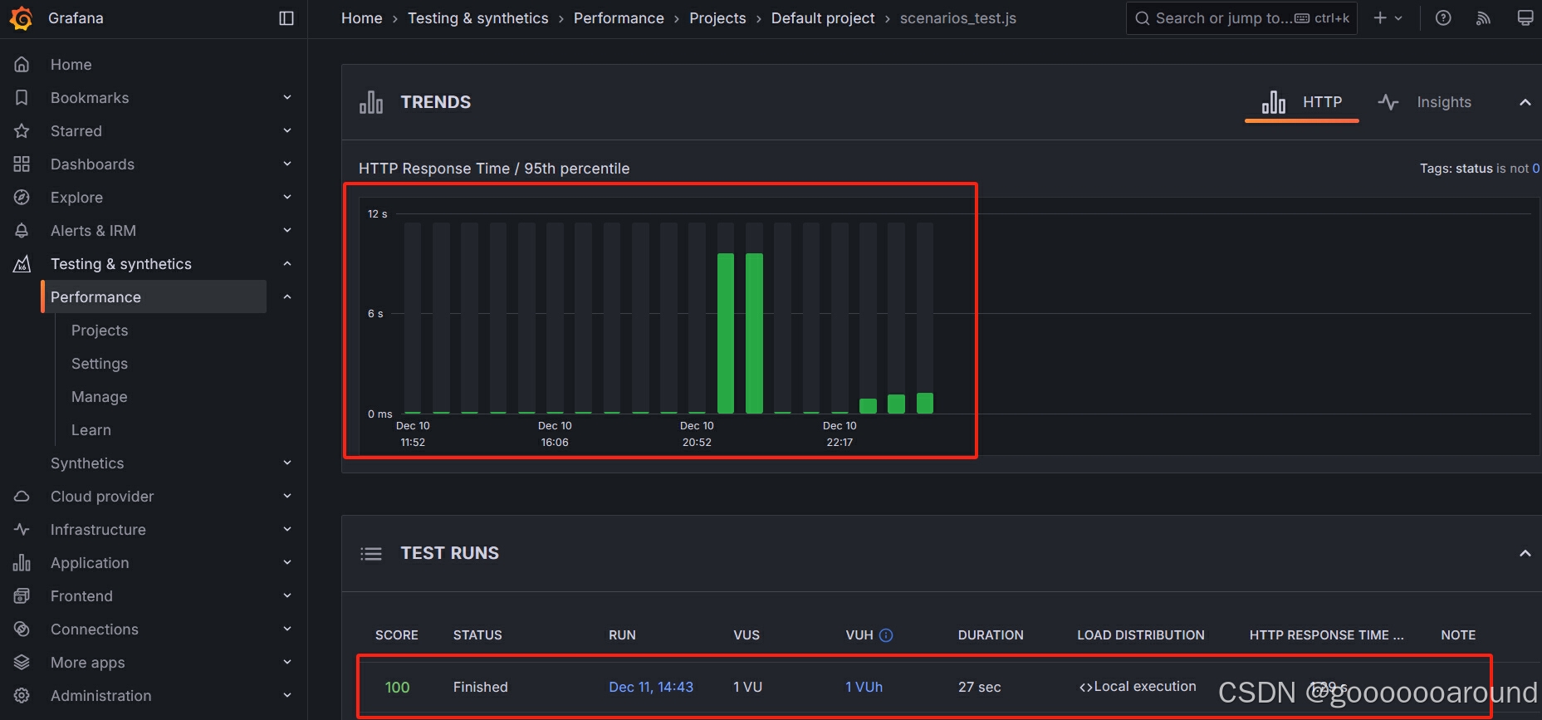Click the Testing & synthetics k6 icon

(22, 263)
